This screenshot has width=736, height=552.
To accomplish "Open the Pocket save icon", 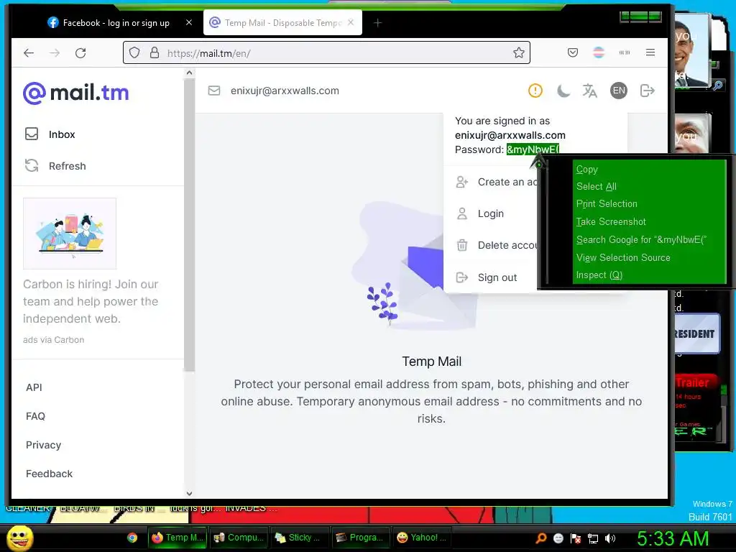I will point(573,52).
